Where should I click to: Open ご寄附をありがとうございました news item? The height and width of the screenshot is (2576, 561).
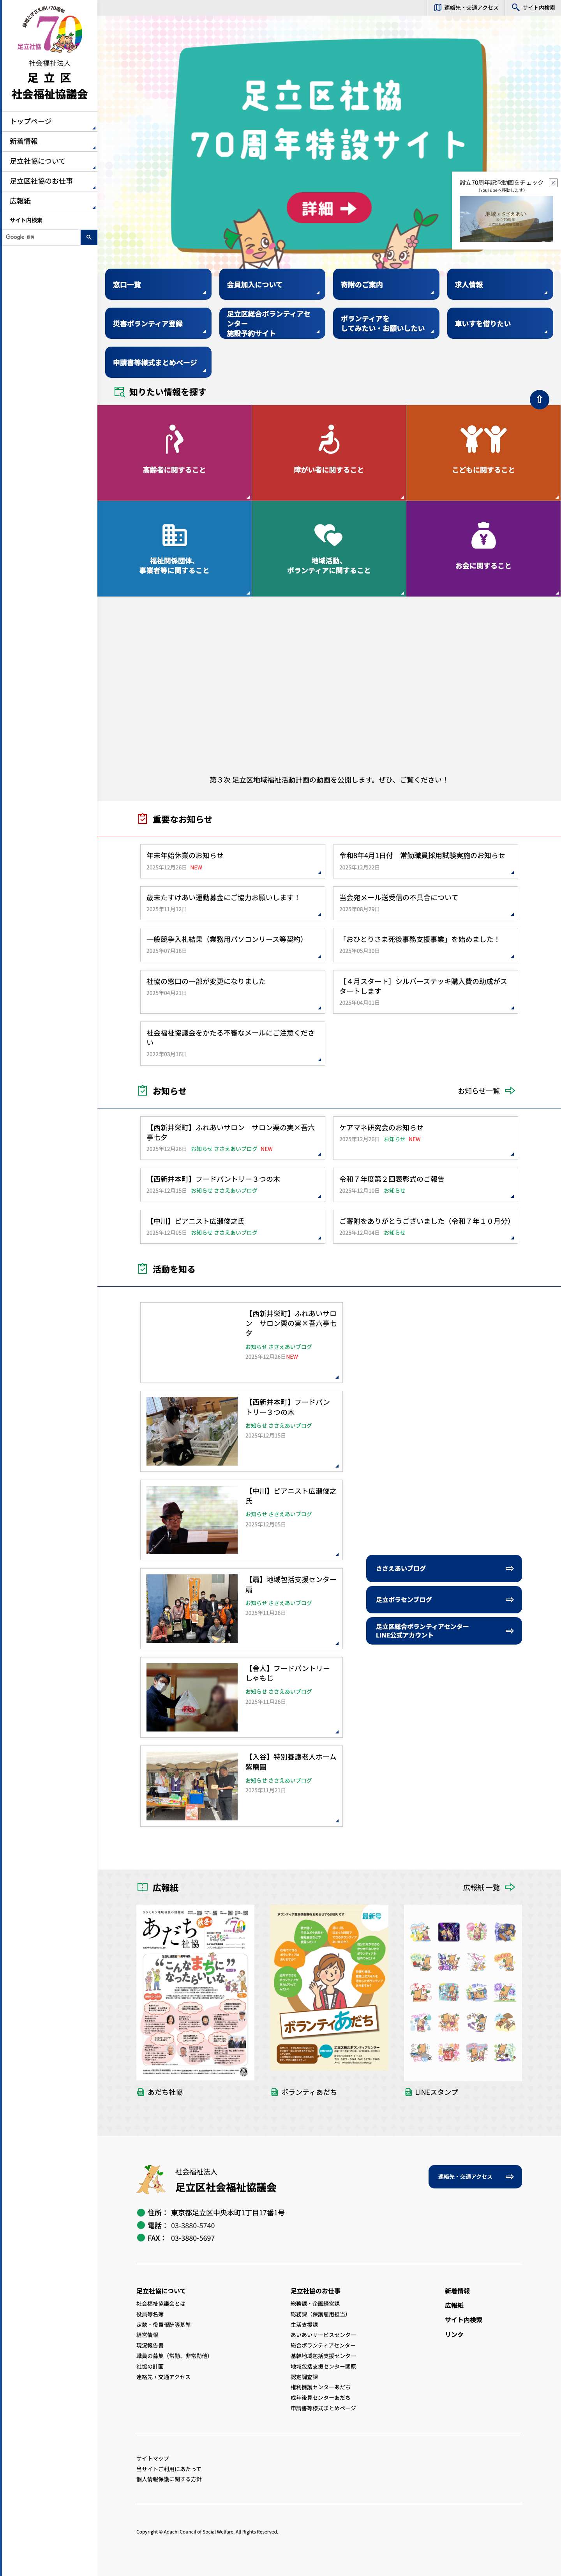pos(425,1227)
